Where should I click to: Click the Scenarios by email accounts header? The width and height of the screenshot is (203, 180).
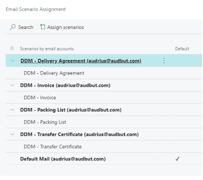point(47,49)
